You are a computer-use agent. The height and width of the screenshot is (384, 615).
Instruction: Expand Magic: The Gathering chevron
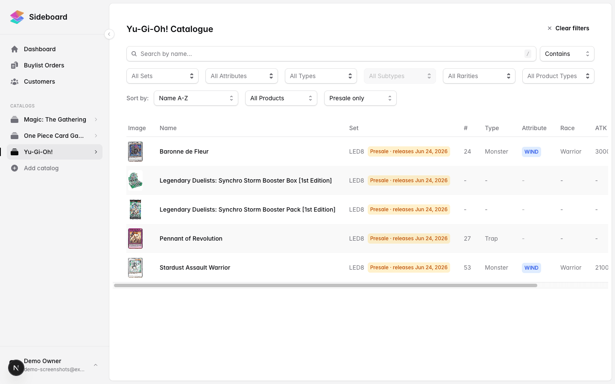[96, 119]
